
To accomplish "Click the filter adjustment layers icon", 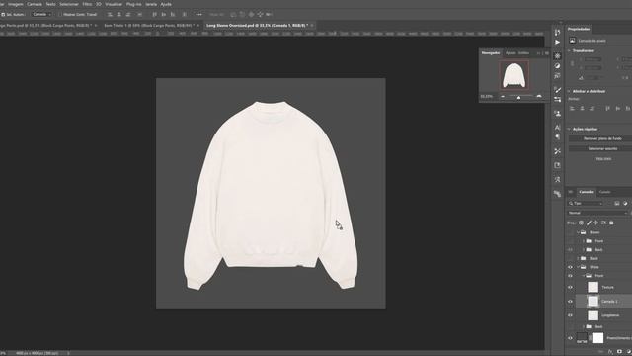I will [x=625, y=203].
